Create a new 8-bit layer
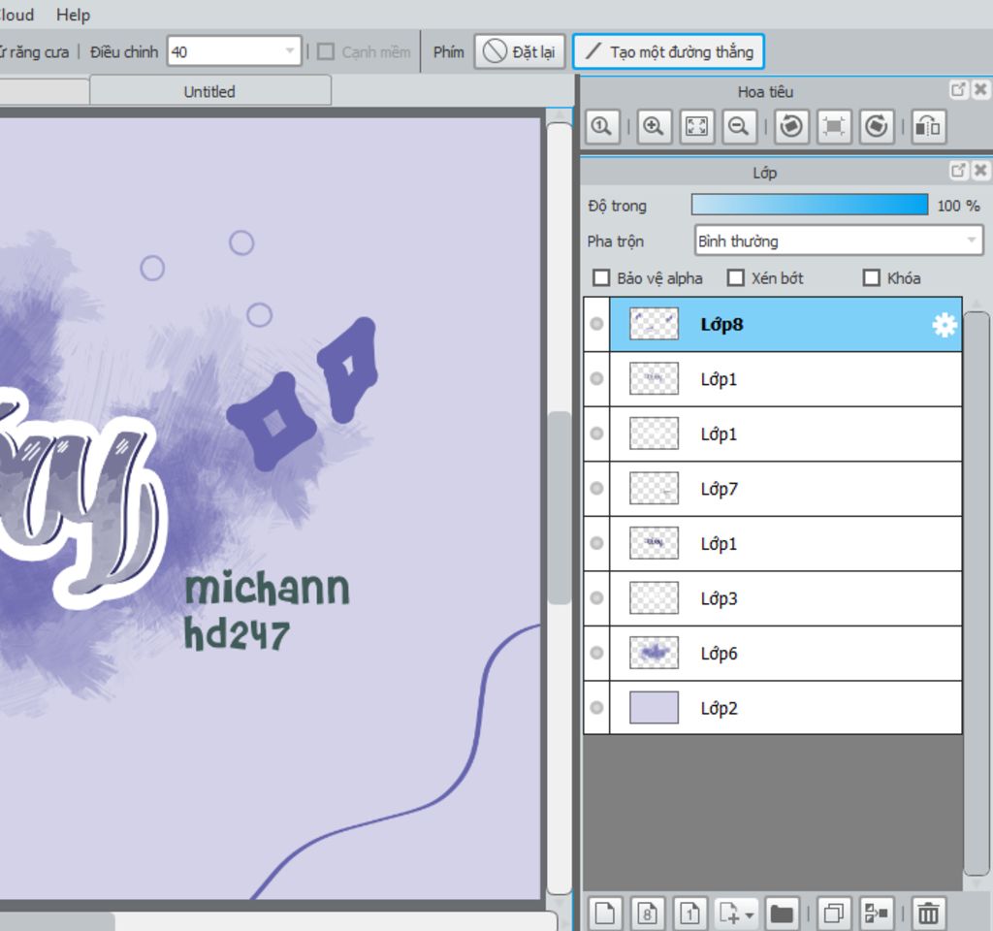993x931 pixels. 647,914
